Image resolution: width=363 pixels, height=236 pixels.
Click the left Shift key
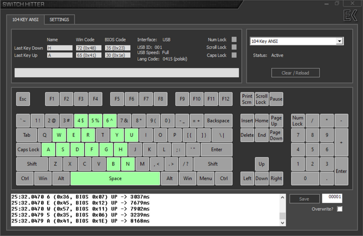(32, 164)
